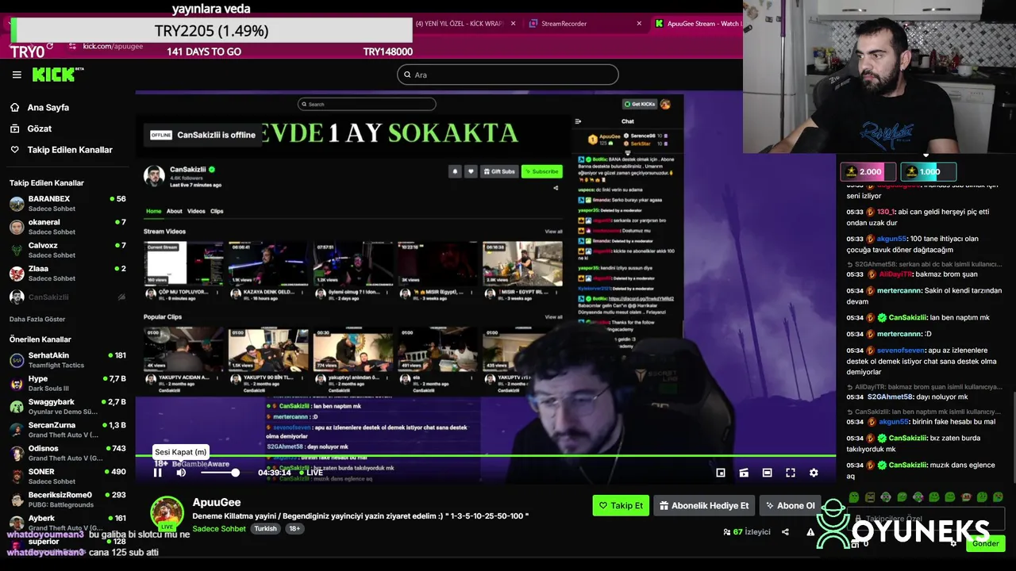Open mertercannn on the Sakin ol message
The width and height of the screenshot is (1016, 571).
(x=899, y=290)
